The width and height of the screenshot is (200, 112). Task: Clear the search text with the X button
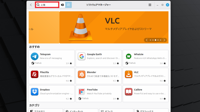coord(62,5)
